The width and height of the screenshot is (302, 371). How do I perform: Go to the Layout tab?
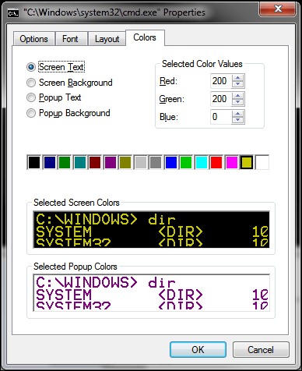coord(107,39)
